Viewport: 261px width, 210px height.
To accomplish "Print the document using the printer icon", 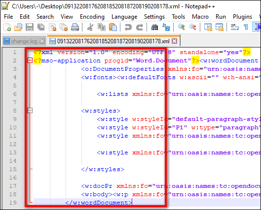I will tap(75, 27).
